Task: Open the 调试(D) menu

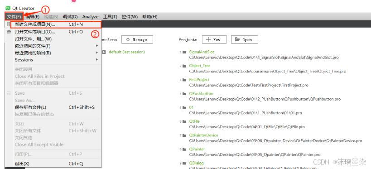Action: 70,17
